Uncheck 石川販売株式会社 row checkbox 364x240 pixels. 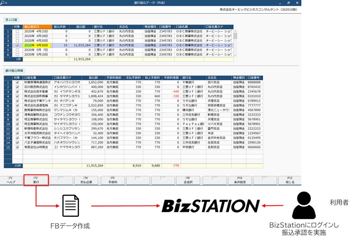pyautogui.click(x=17, y=87)
